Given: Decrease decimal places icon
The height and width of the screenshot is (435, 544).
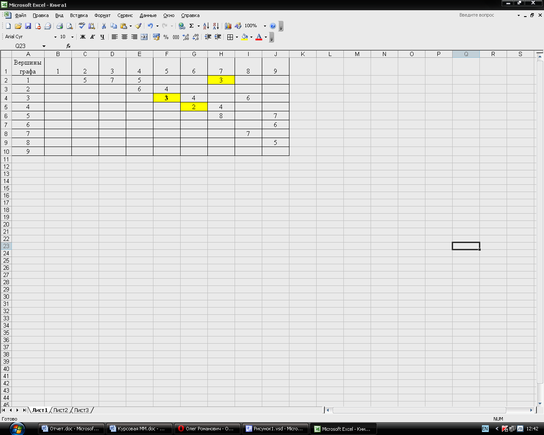Looking at the screenshot, I should click(195, 37).
